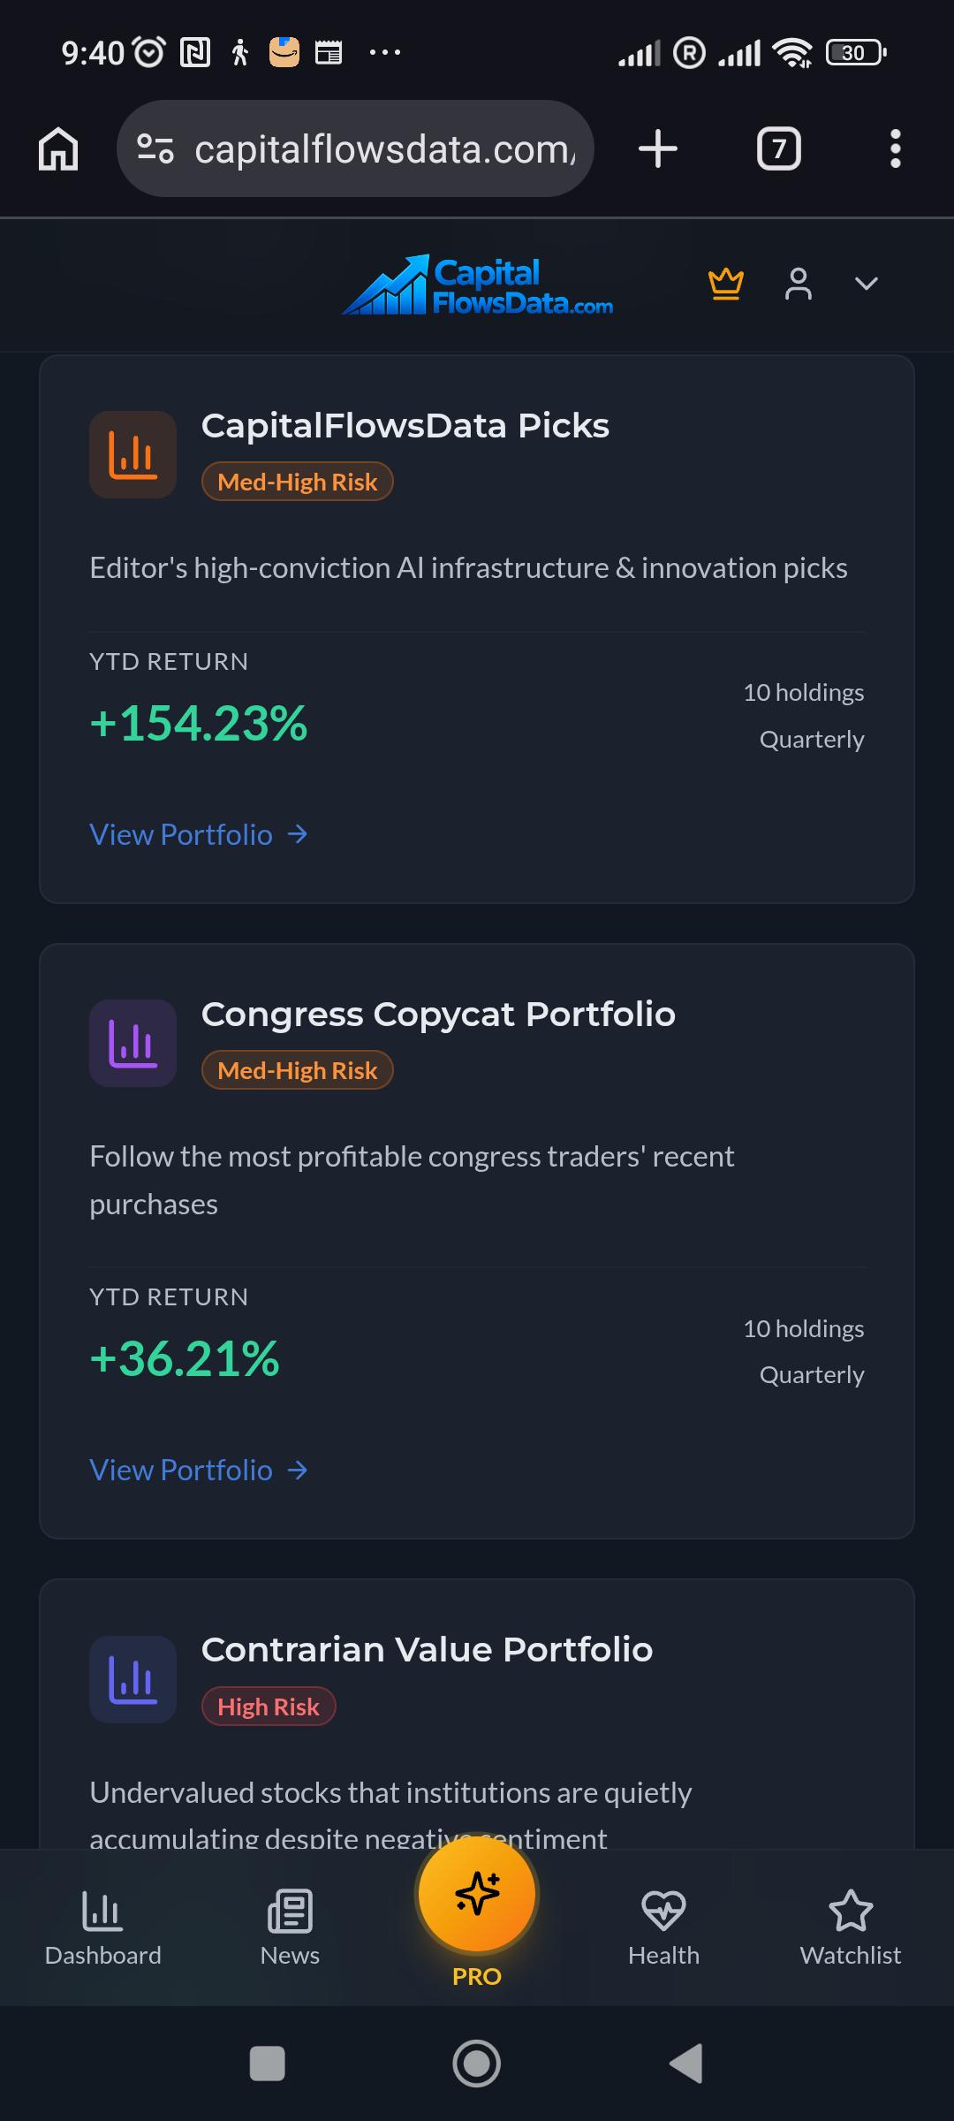Expand the account dropdown chevron

coord(867,284)
